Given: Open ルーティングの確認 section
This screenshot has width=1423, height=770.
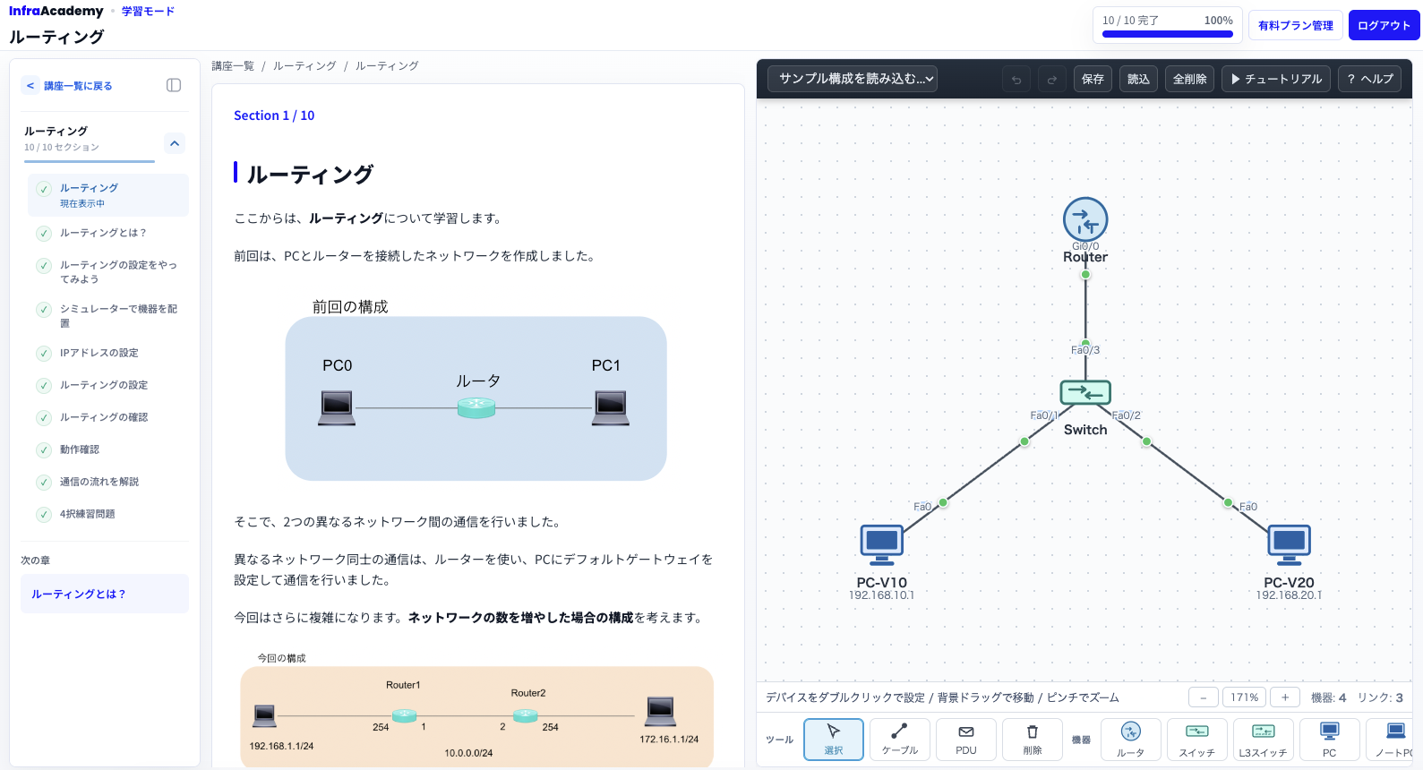Looking at the screenshot, I should coord(108,417).
